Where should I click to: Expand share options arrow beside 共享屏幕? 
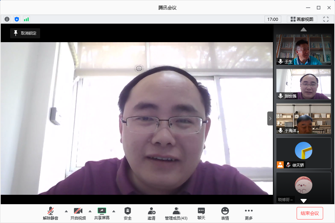pos(113,211)
